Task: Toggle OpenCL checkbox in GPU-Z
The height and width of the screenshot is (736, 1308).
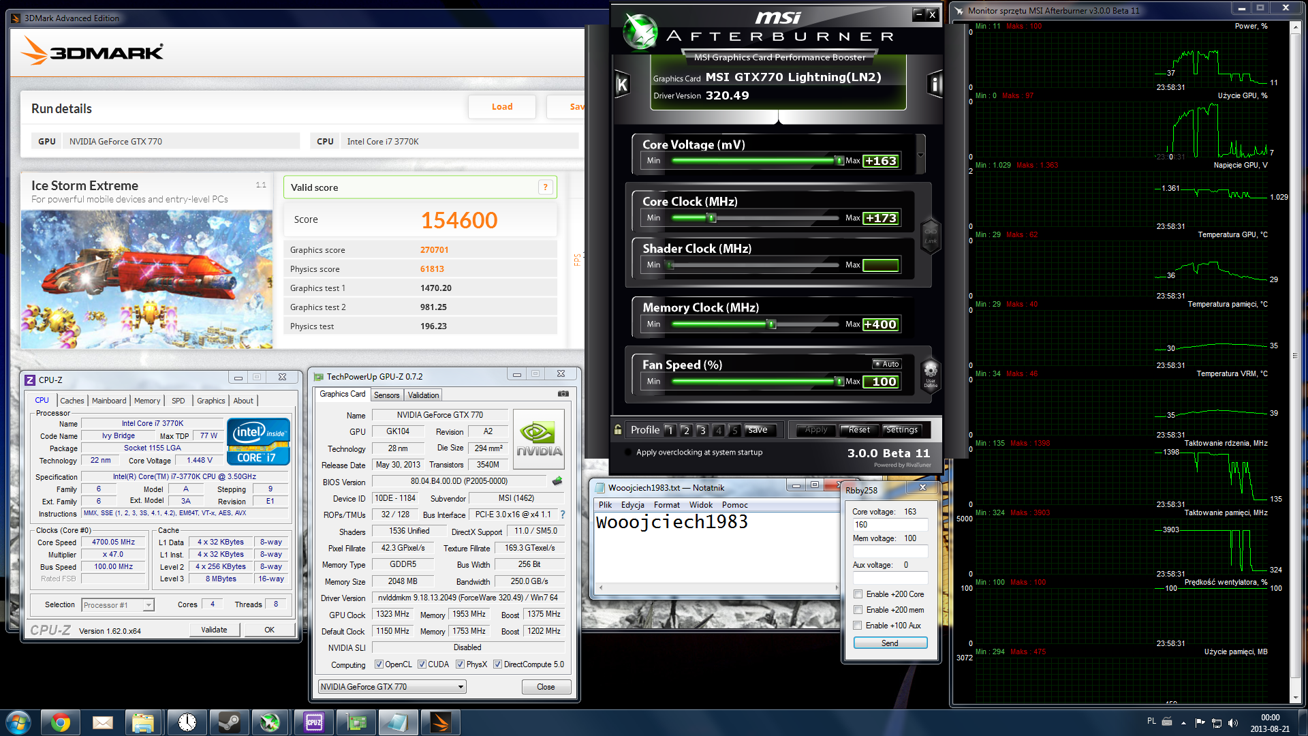Action: 379,664
